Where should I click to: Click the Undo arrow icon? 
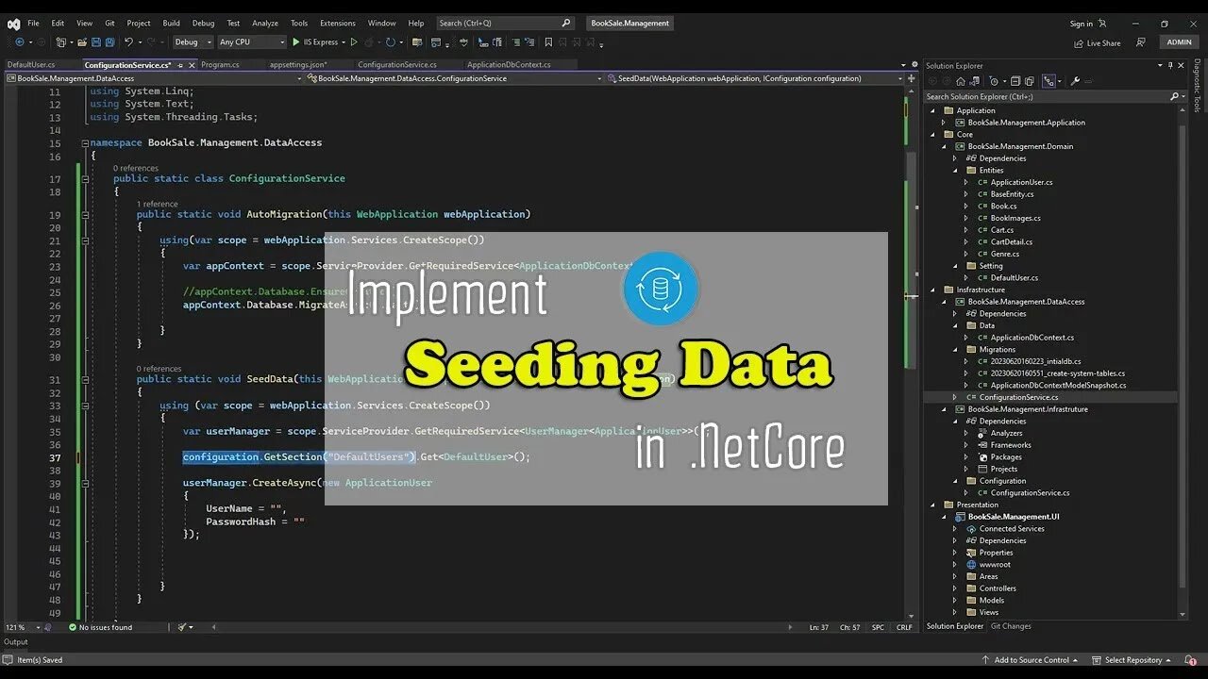point(128,41)
